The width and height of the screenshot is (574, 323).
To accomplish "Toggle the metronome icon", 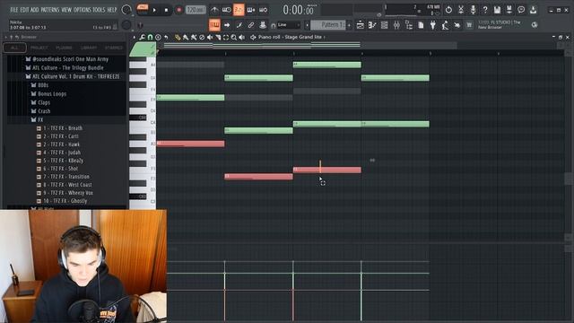I will pos(214,10).
